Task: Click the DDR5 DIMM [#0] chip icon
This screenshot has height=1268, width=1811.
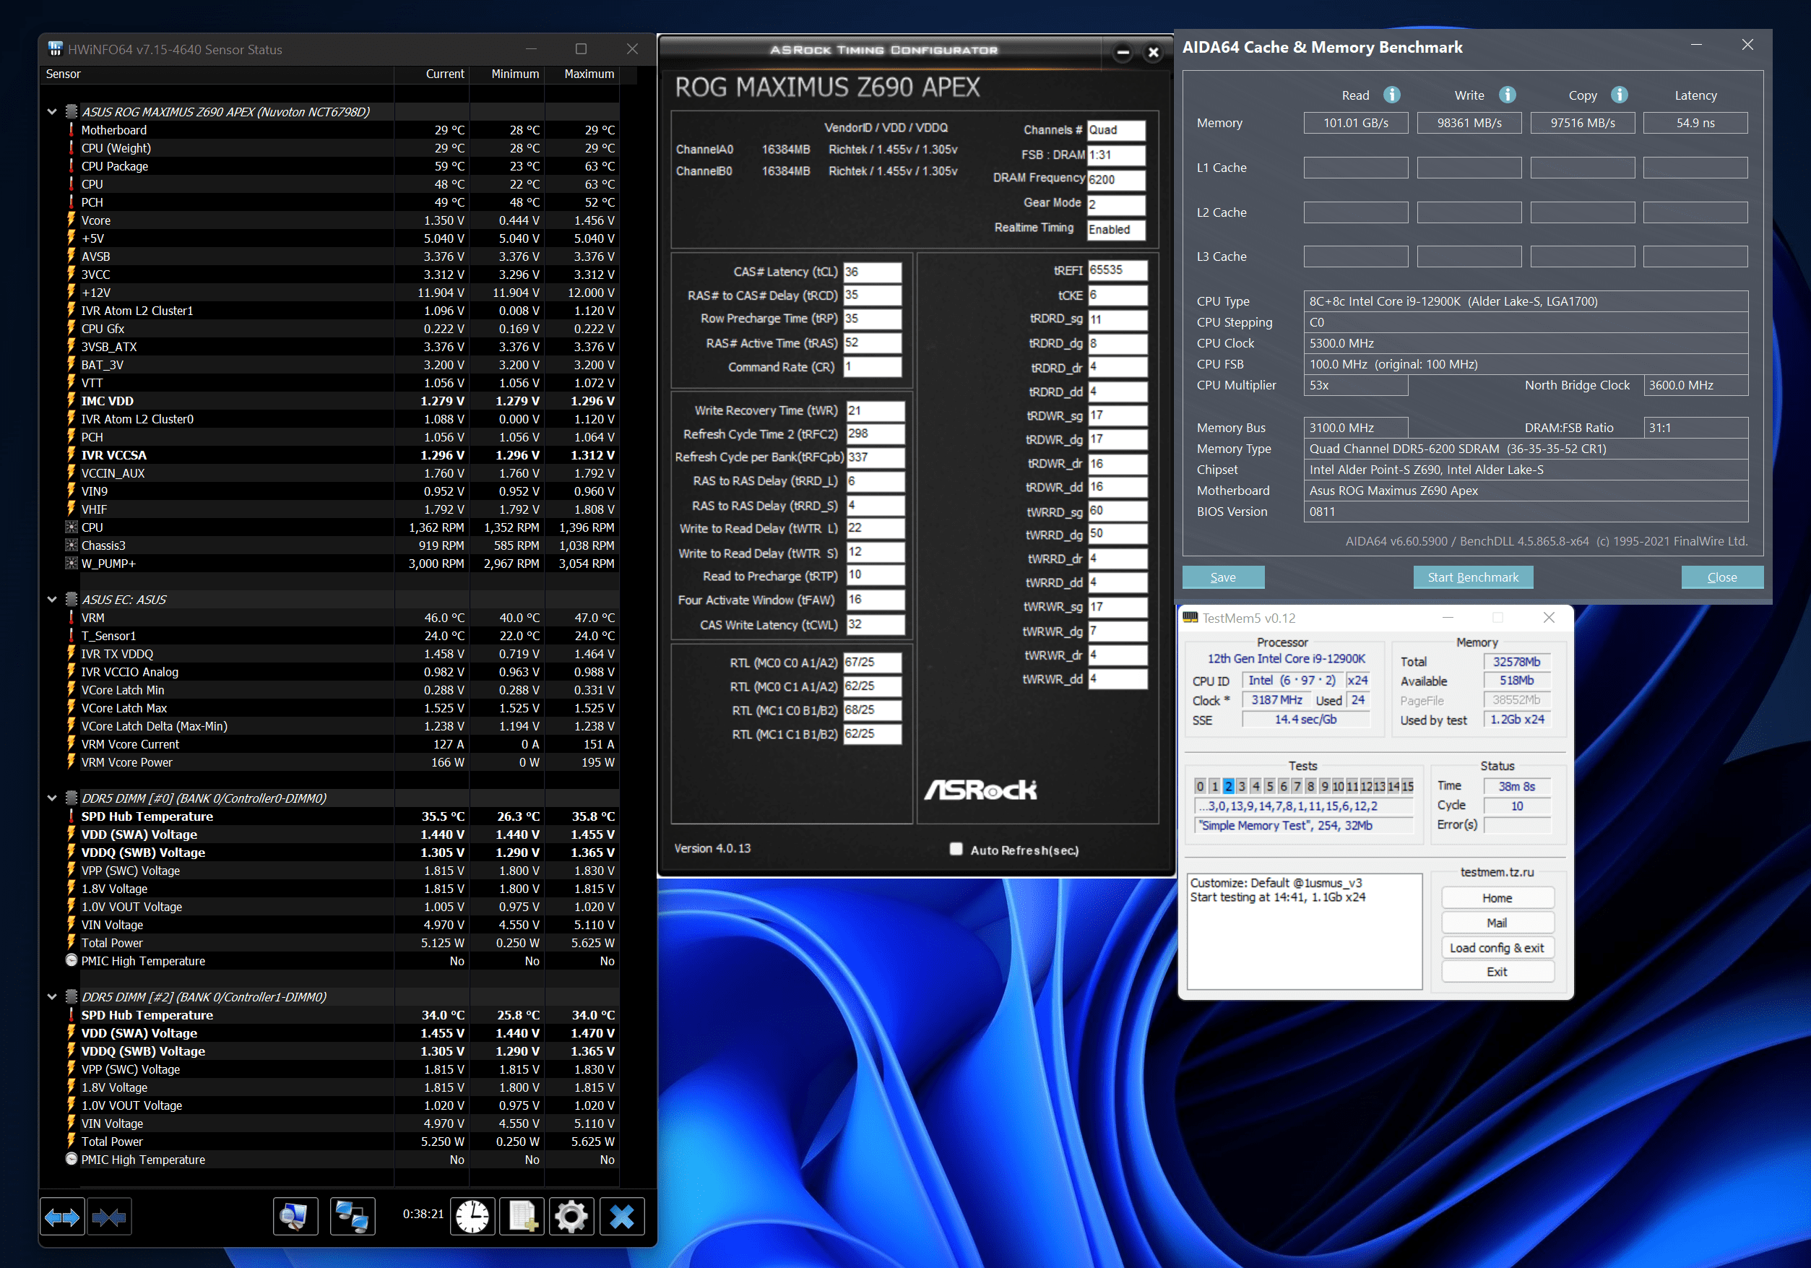Action: tap(71, 798)
